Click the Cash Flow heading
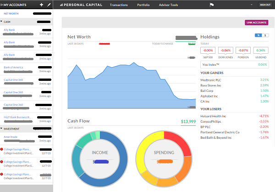The image size is (275, 192). click(78, 121)
